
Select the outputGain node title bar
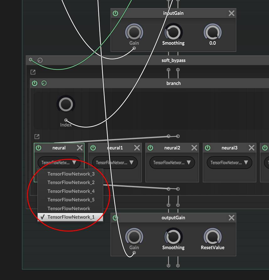click(173, 218)
